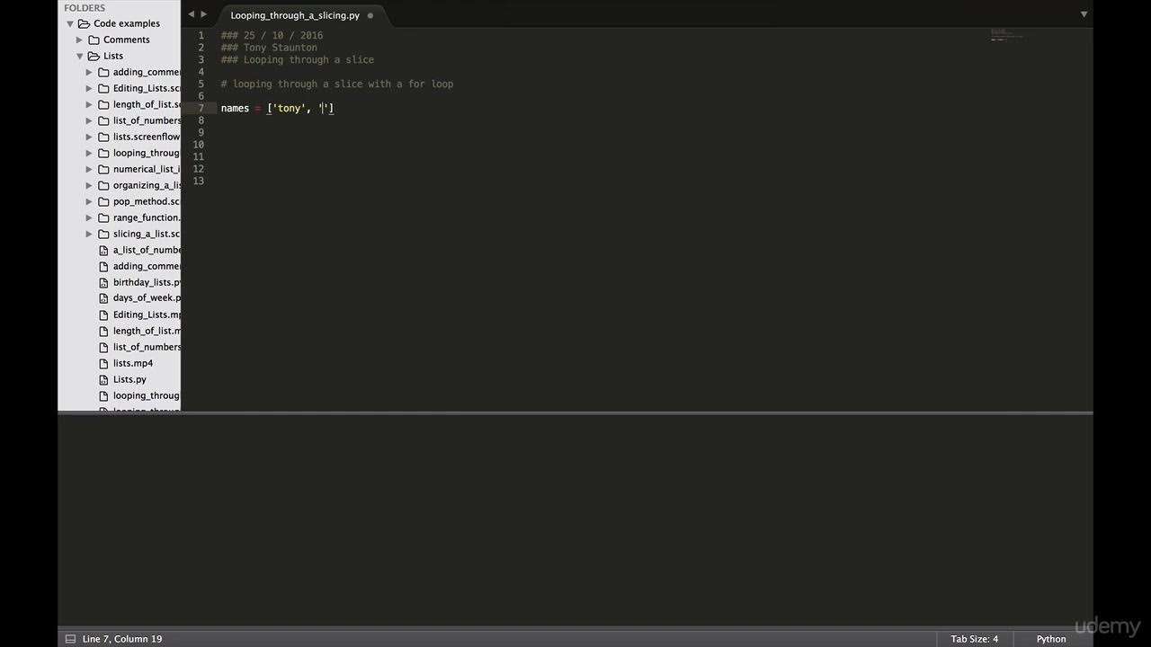Collapse the Lists folder
Screen dimensions: 1151x647
79,56
